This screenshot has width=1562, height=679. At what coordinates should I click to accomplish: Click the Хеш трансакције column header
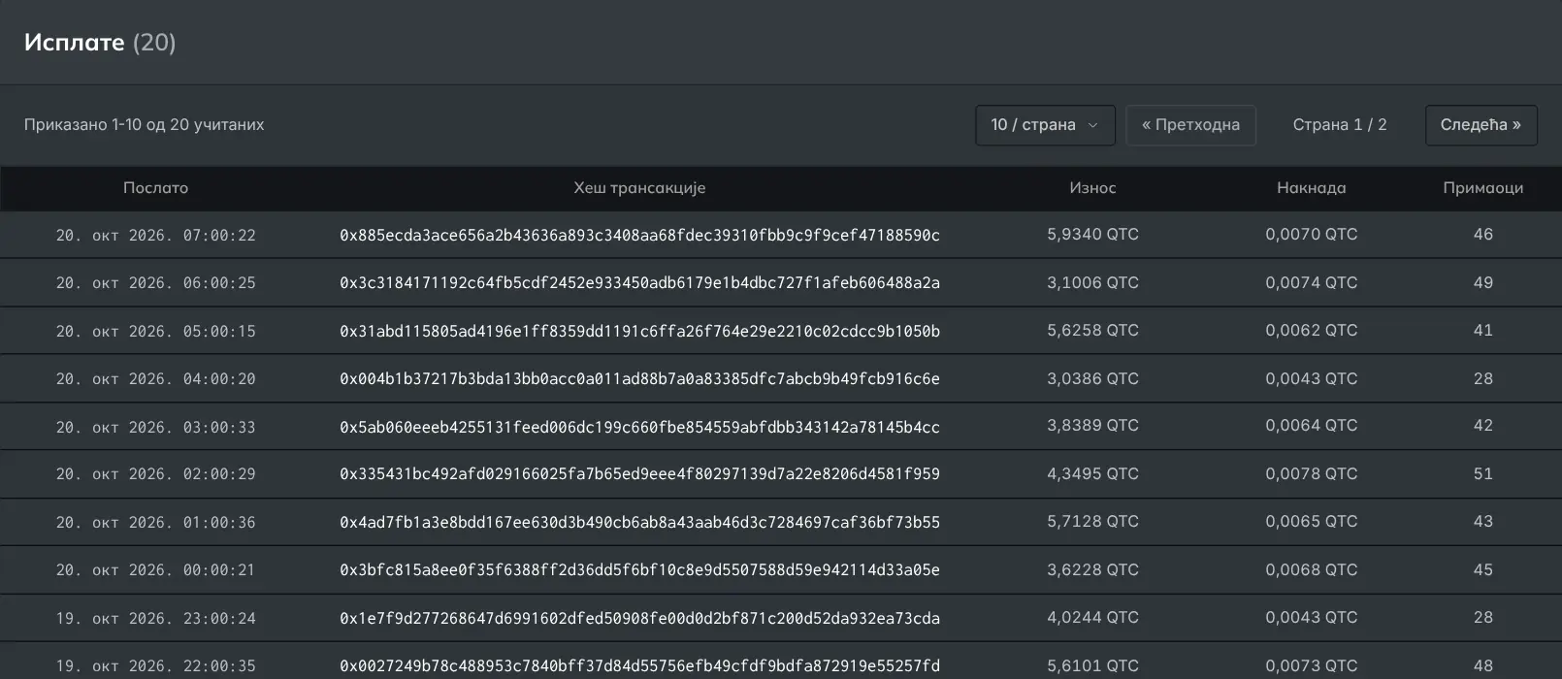[x=639, y=188]
